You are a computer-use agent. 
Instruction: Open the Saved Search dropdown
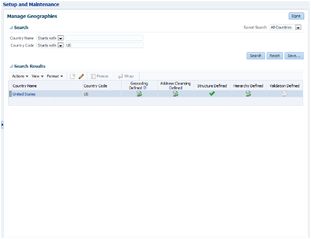click(x=298, y=27)
